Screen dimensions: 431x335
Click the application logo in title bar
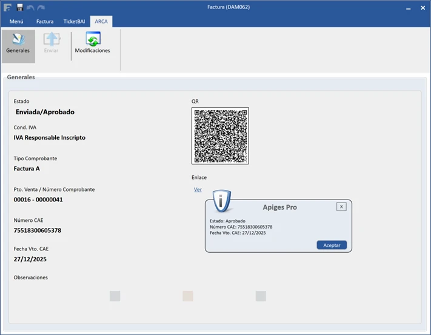[7, 7]
